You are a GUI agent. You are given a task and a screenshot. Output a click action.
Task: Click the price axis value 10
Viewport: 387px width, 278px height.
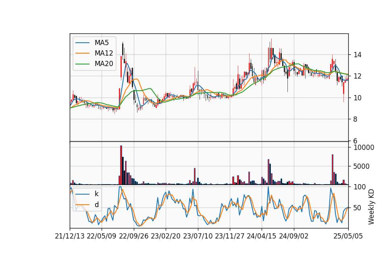pos(358,98)
